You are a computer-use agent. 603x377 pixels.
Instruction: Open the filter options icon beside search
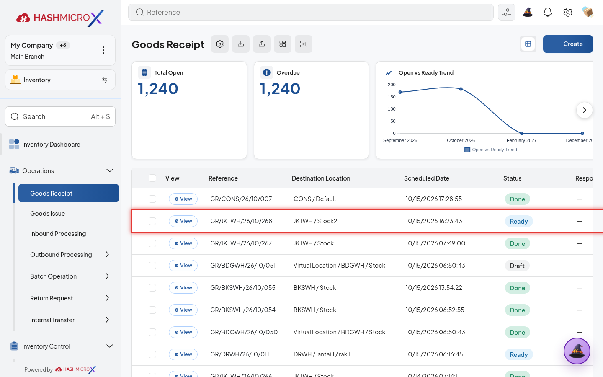tap(507, 12)
